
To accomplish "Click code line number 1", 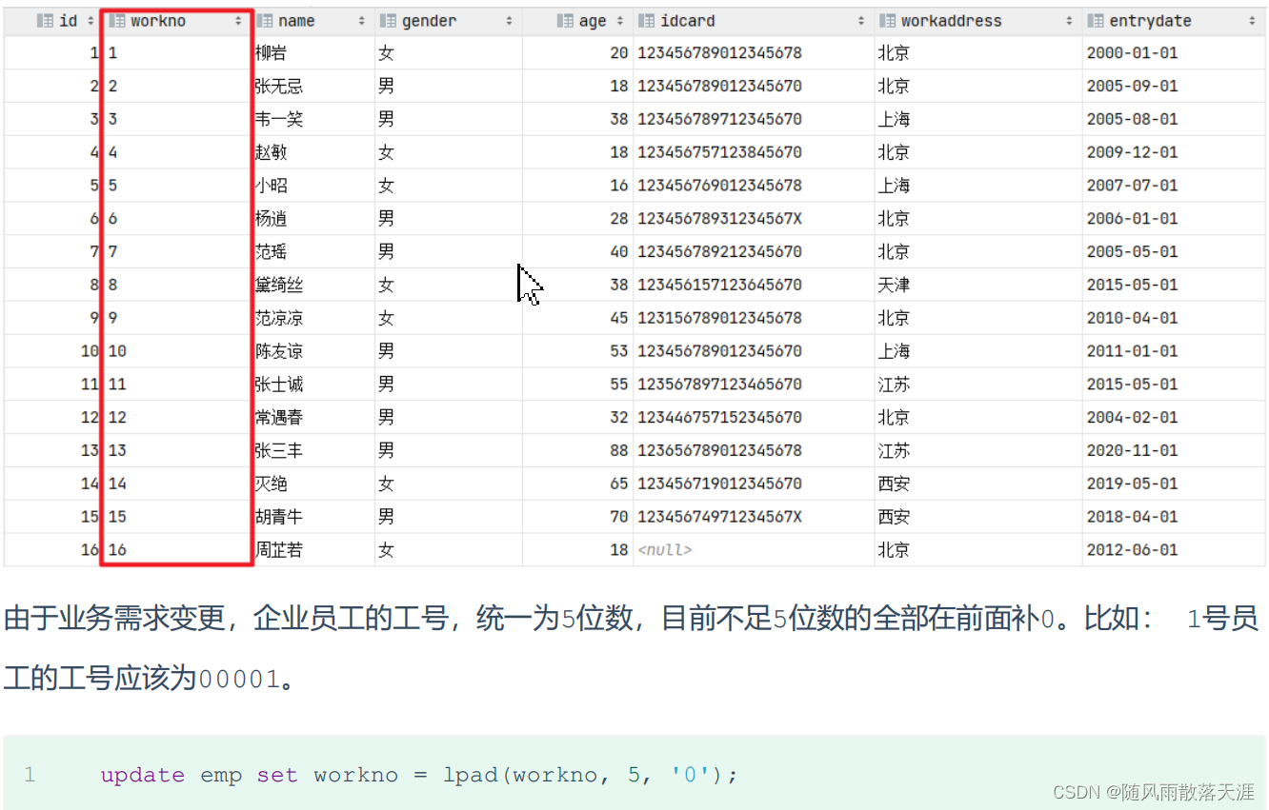I will coord(30,775).
